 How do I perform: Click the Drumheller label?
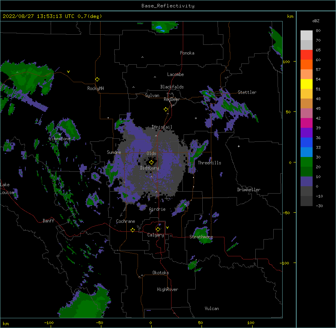(x=249, y=190)
